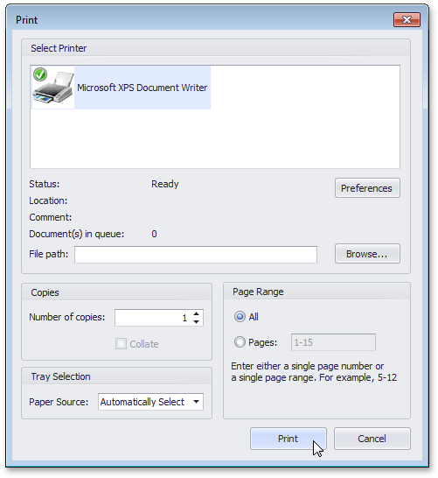Open the Paper Source dropdown arrow
This screenshot has width=438, height=478.
click(x=197, y=402)
